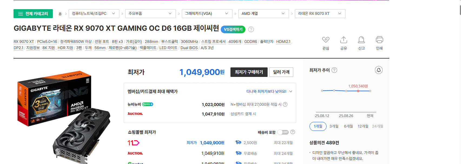Screen dimensions: 461x164
Task: Click the 3060MHz boost clock spec link
Action: point(189,42)
